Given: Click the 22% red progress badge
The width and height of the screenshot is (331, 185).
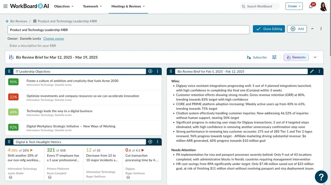Looking at the screenshot, I should tap(13, 97).
